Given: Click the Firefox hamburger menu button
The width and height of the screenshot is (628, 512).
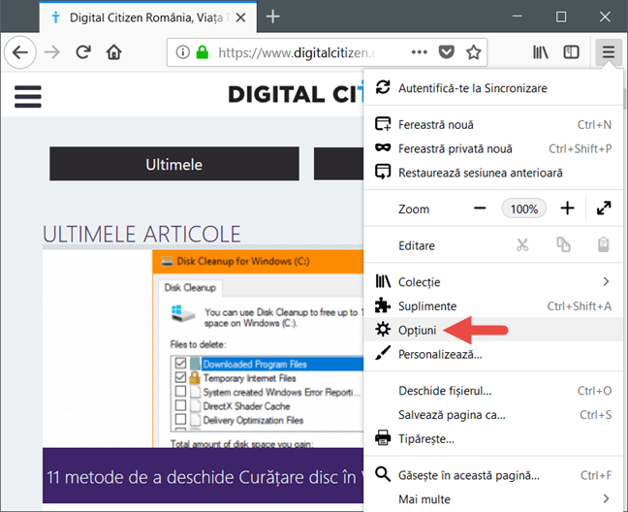Looking at the screenshot, I should [608, 52].
